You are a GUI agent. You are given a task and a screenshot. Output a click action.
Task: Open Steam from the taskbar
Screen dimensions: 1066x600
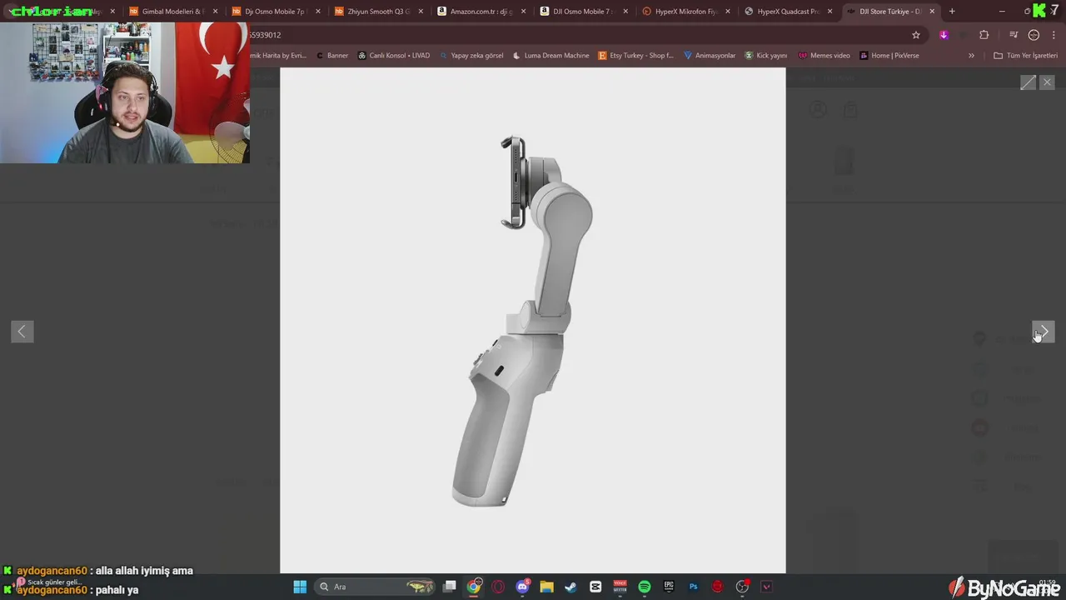(x=570, y=587)
